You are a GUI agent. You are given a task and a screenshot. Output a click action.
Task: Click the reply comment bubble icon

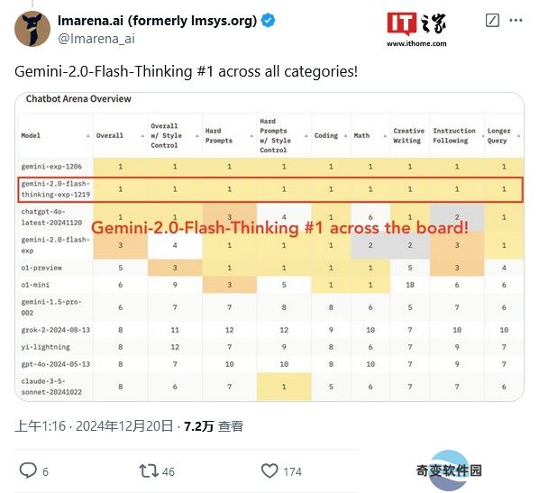[28, 470]
